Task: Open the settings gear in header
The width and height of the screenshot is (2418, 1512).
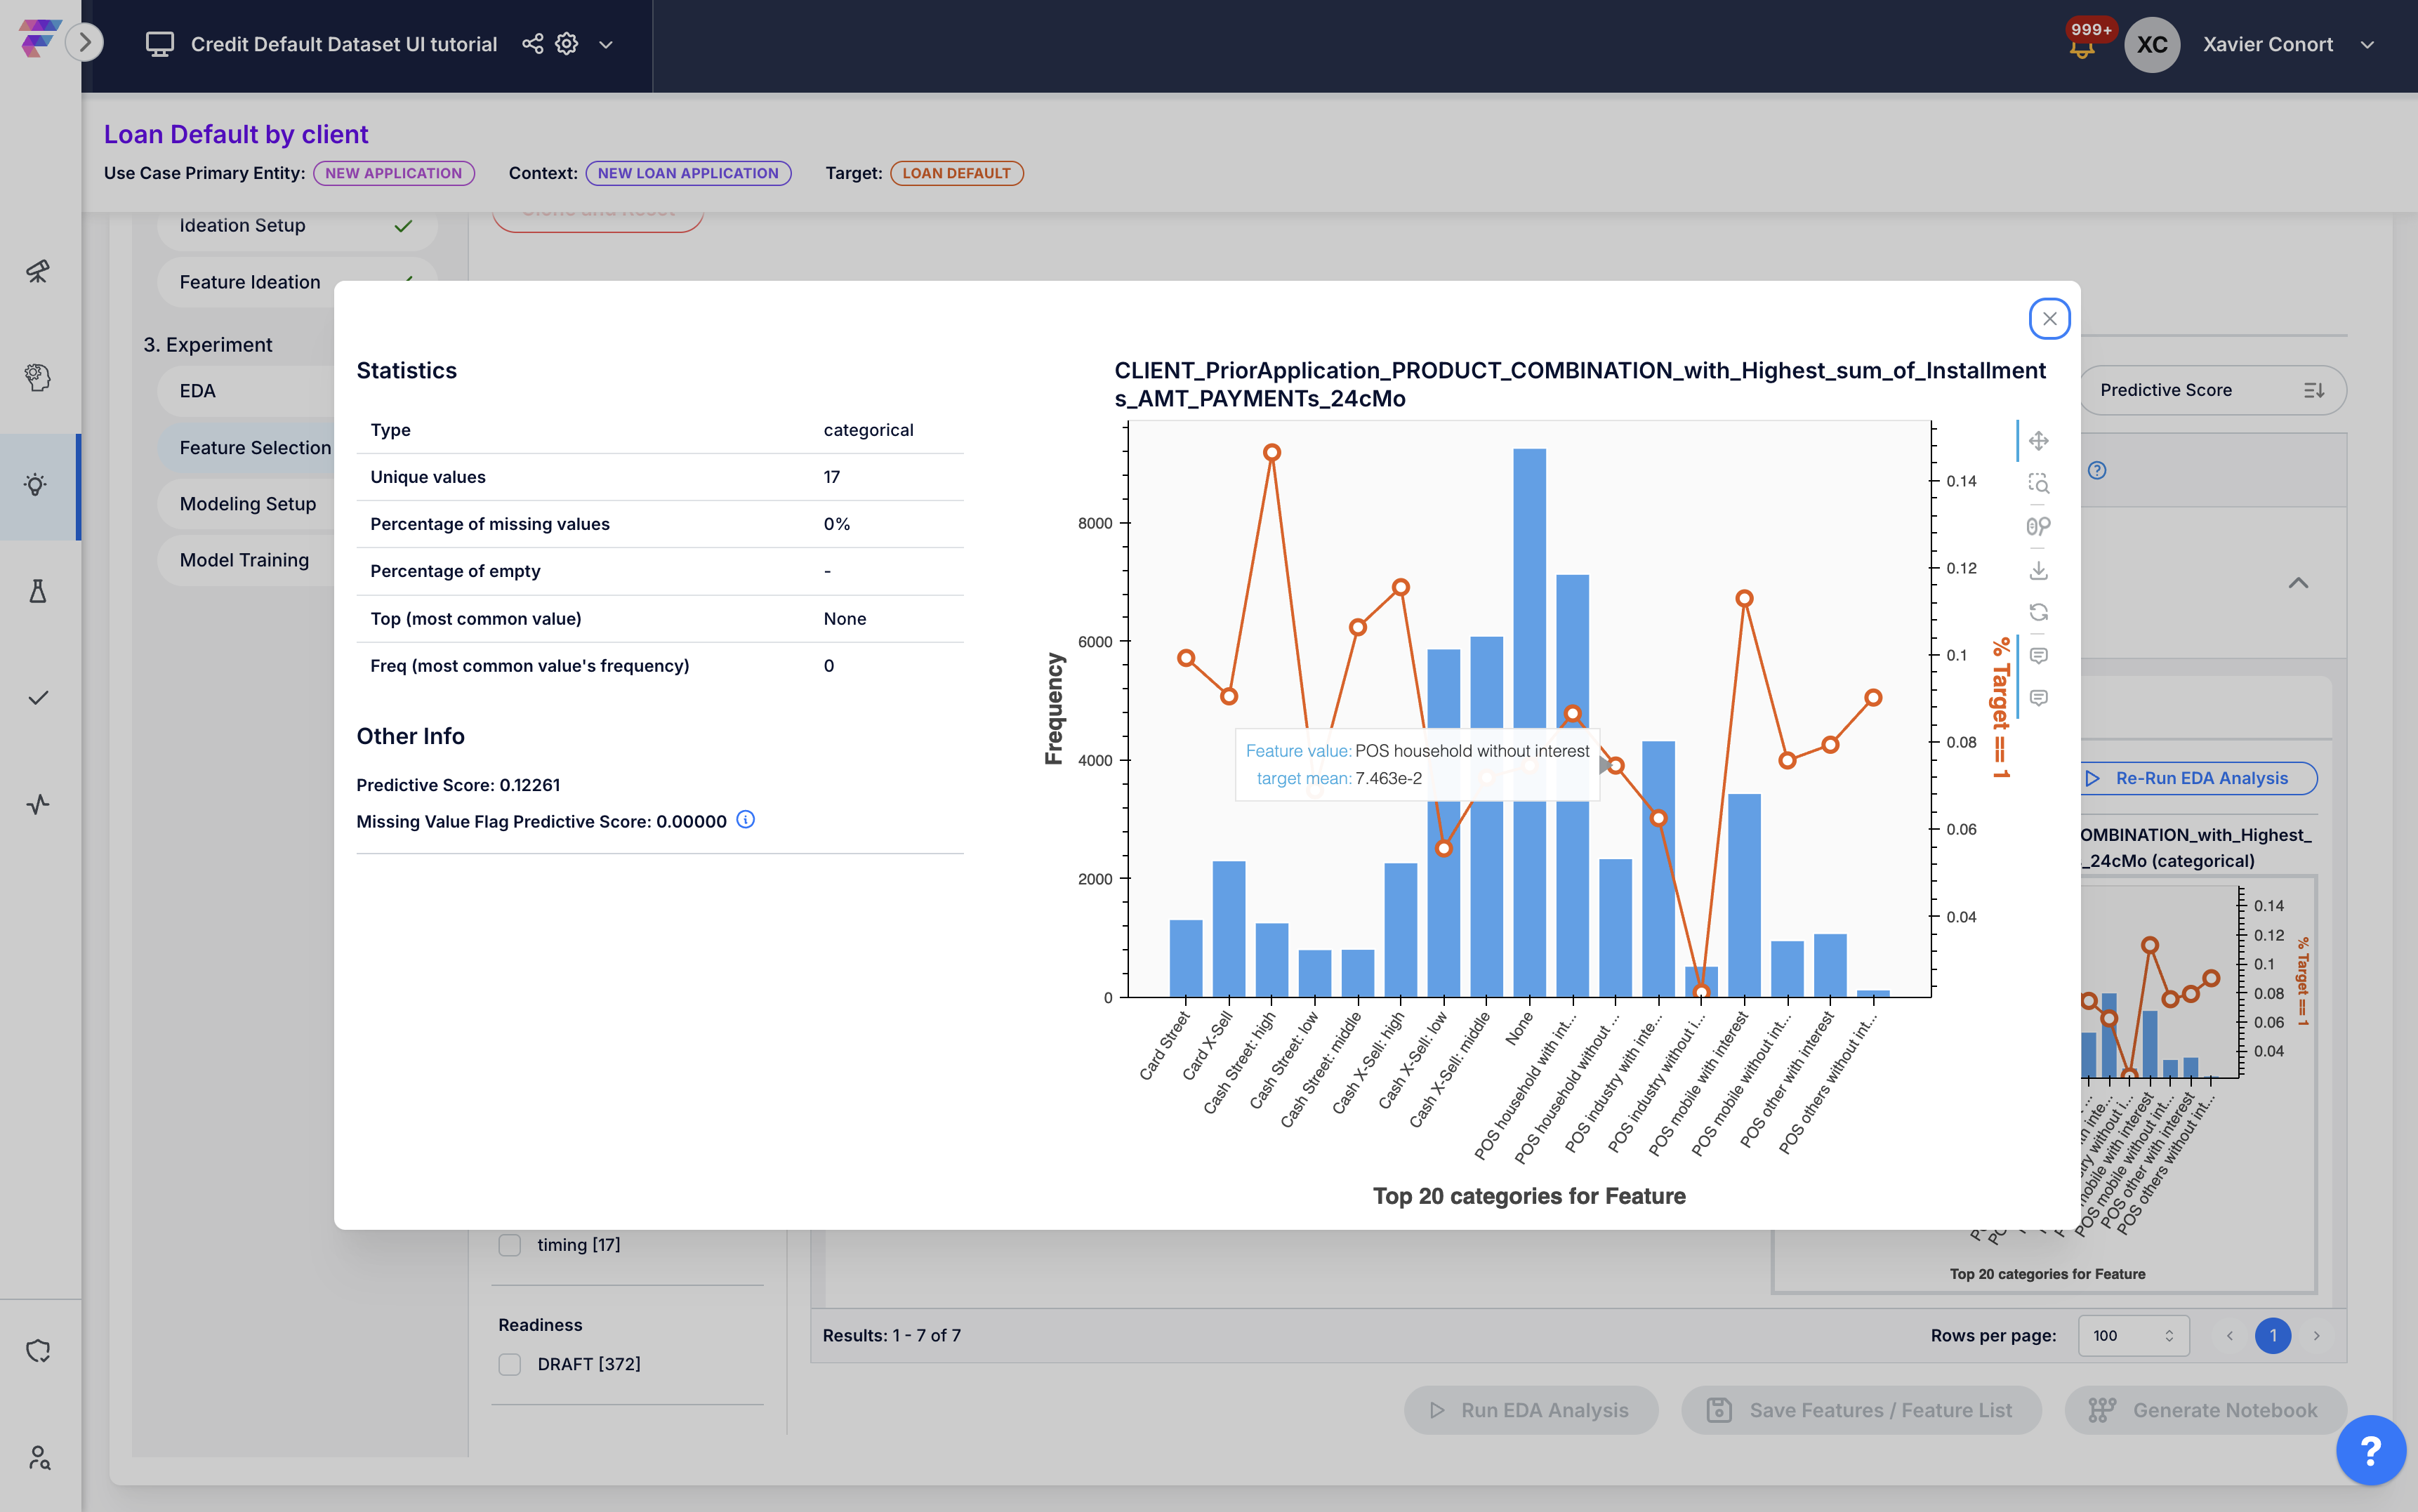Action: point(567,44)
